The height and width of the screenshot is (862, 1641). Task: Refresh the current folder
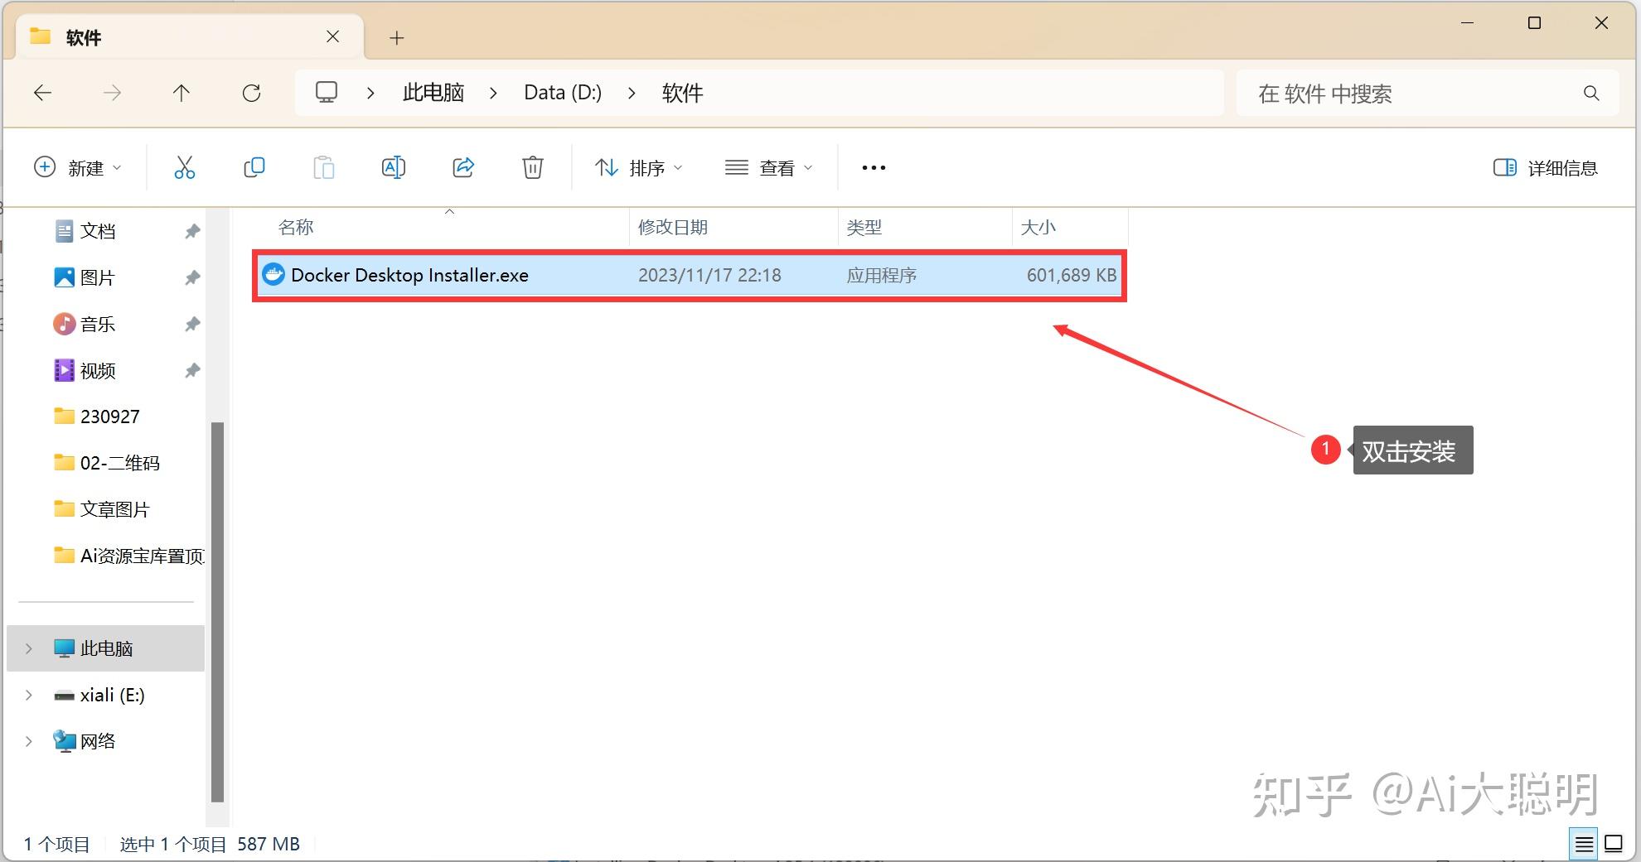click(251, 93)
